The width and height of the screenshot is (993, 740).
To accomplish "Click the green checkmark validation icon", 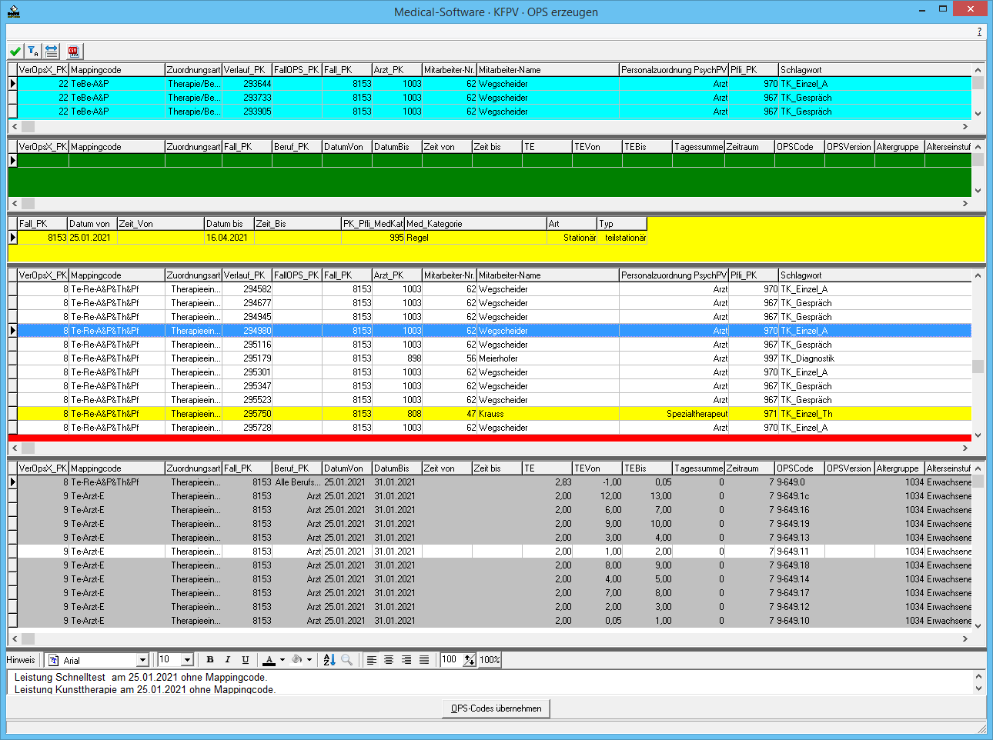I will [x=15, y=51].
